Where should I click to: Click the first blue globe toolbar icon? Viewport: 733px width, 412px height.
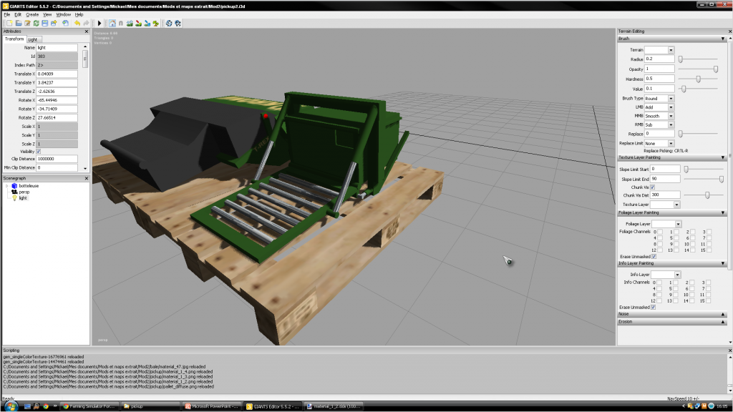[169, 23]
